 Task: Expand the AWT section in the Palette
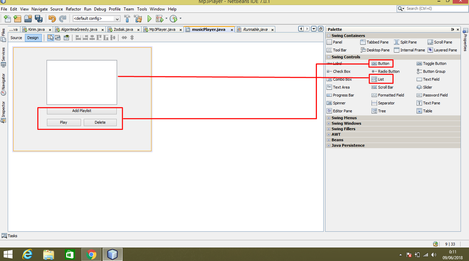[329, 134]
